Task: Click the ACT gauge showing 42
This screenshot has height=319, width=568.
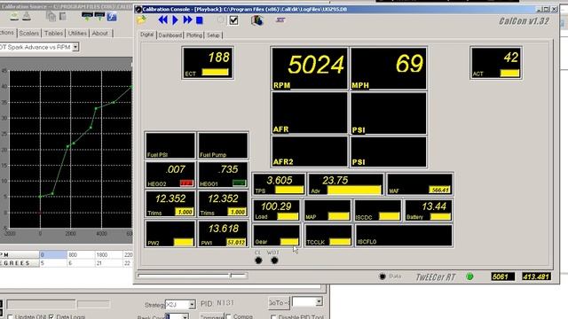Action: click(x=495, y=63)
